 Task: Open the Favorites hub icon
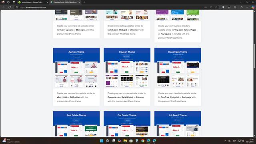241,7
